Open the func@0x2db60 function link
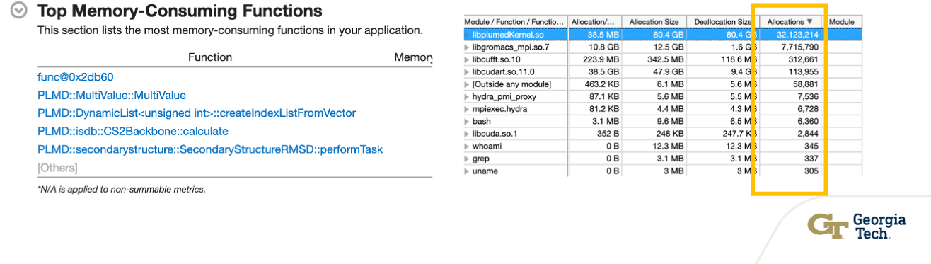 75,77
